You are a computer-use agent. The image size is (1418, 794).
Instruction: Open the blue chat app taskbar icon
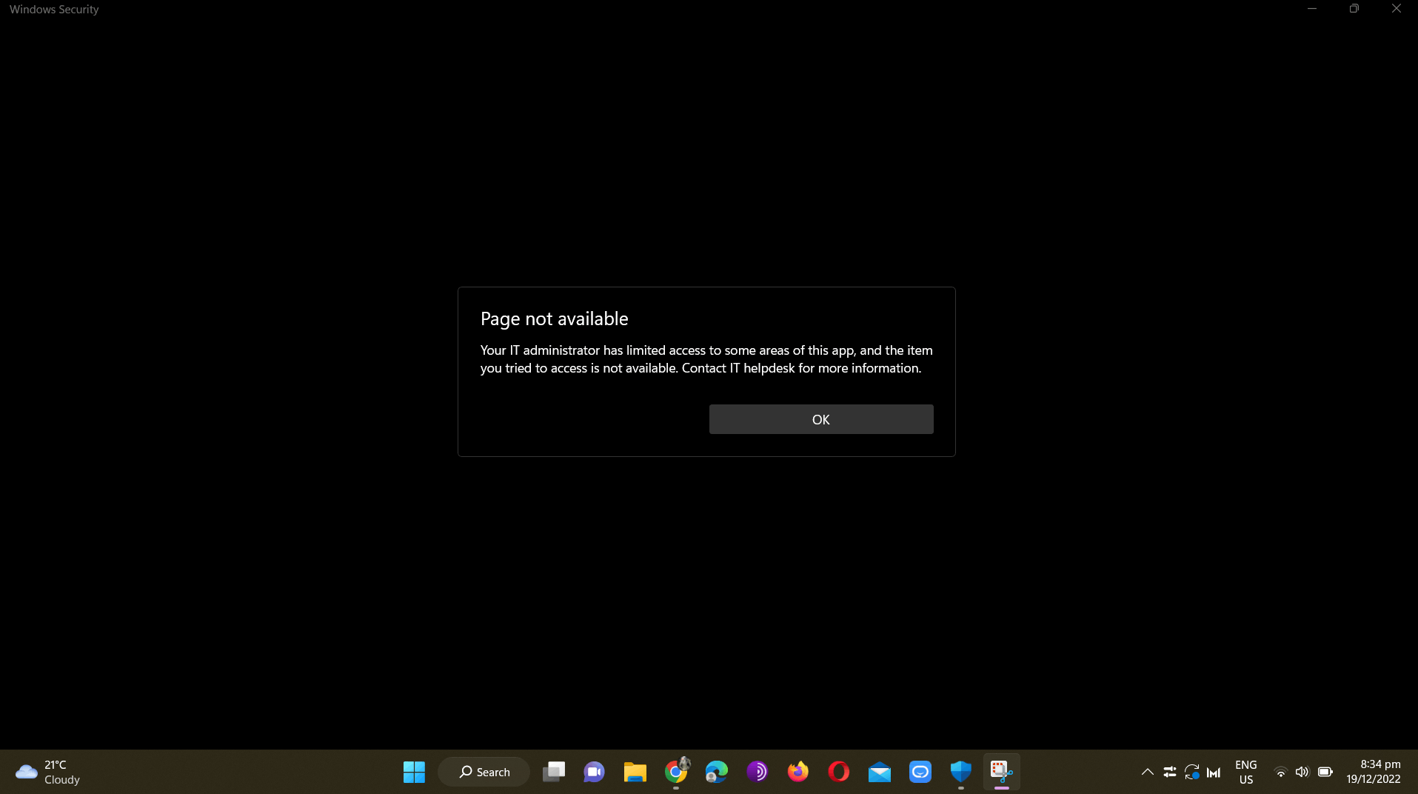click(x=920, y=772)
